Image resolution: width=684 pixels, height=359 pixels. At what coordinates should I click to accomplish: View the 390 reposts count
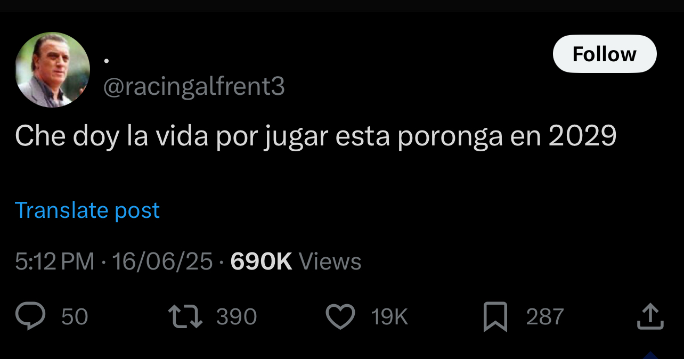coord(237,317)
